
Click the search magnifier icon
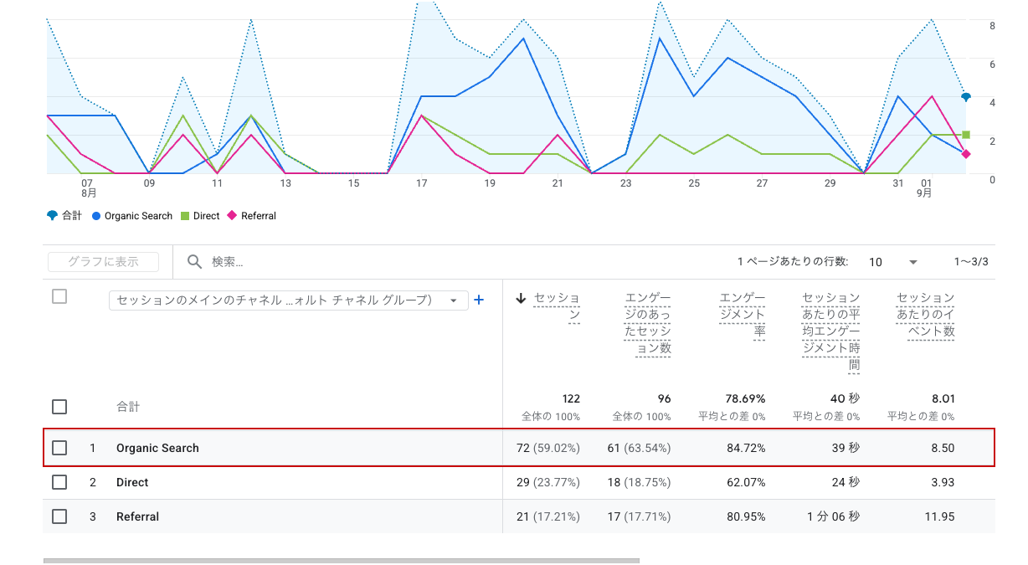point(194,262)
